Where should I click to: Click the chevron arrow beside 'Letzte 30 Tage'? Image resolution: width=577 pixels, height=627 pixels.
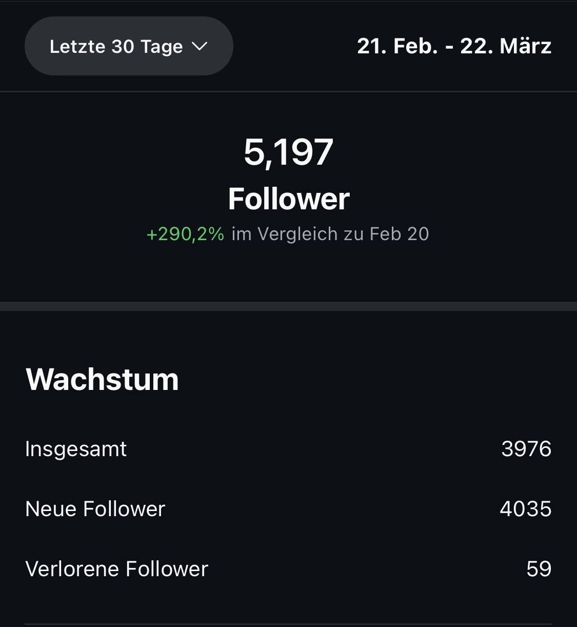point(200,47)
